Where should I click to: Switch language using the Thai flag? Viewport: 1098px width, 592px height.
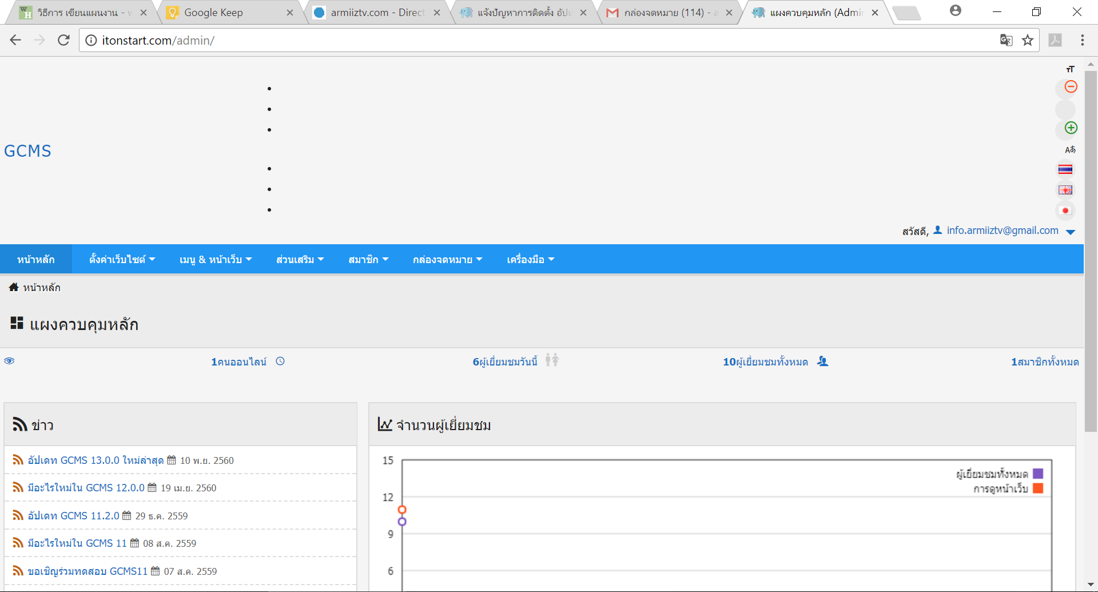[x=1065, y=169]
